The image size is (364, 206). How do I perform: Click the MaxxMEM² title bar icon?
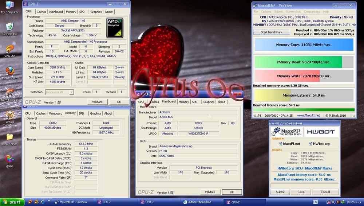click(255, 5)
